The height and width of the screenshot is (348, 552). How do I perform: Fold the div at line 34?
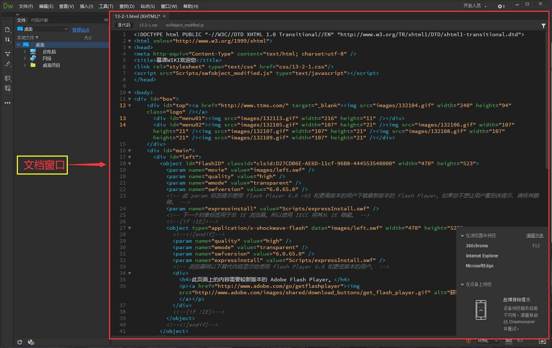point(129,273)
